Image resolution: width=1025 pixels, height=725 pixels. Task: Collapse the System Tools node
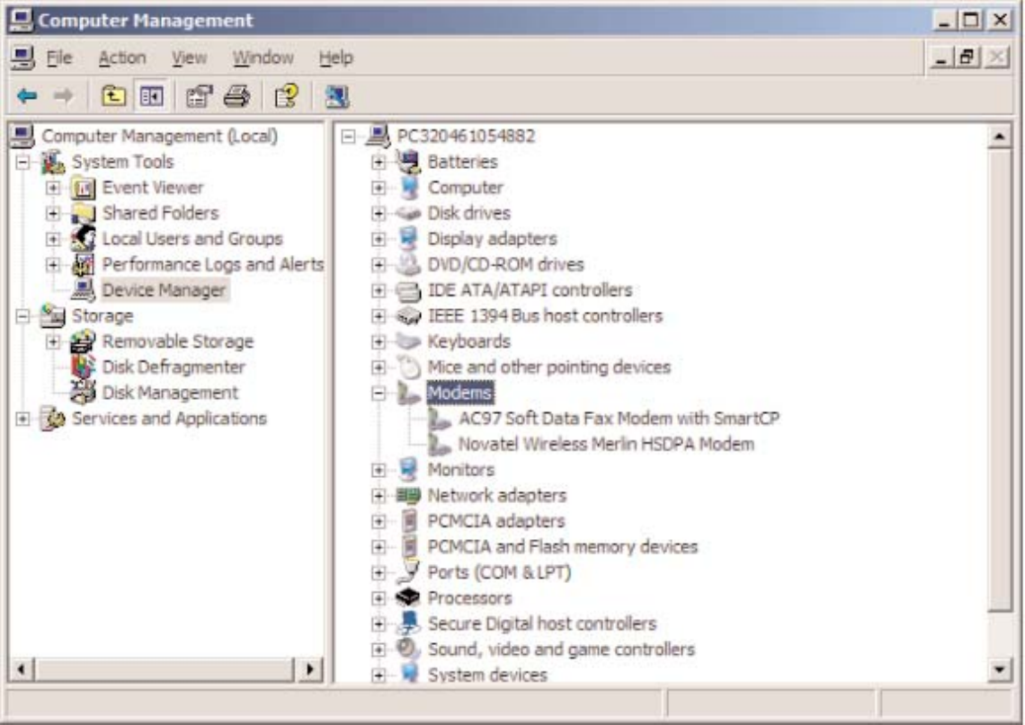click(x=22, y=162)
